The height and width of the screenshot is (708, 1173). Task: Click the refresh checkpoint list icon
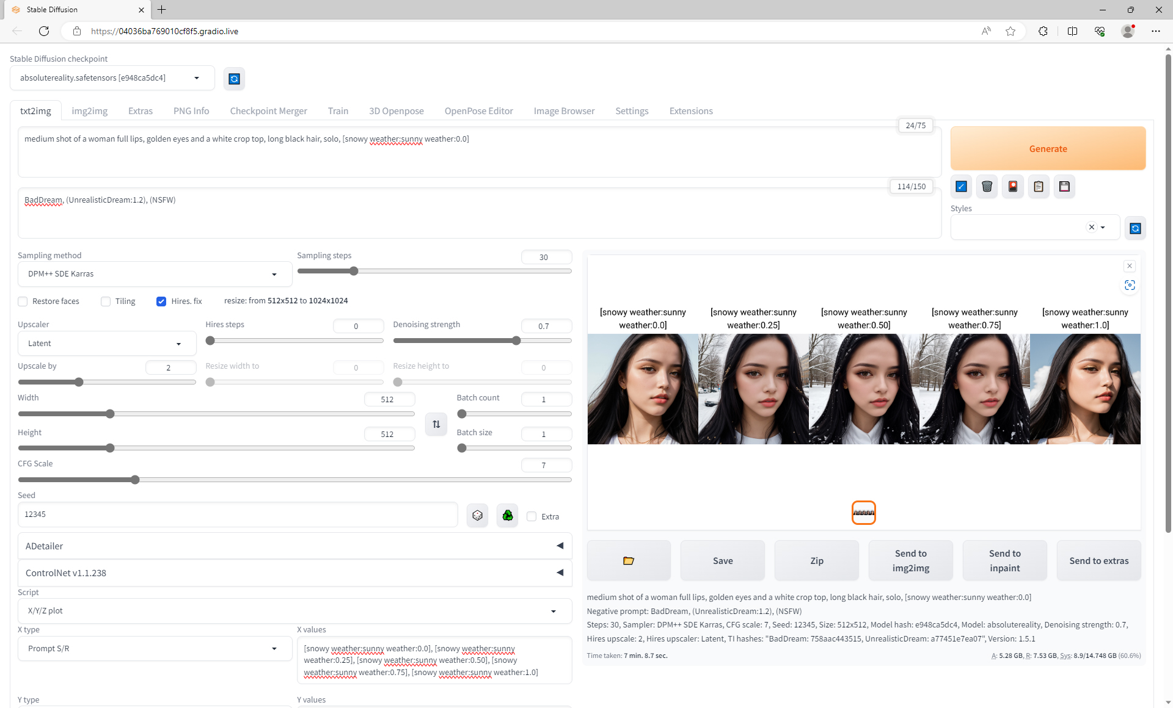pyautogui.click(x=234, y=79)
